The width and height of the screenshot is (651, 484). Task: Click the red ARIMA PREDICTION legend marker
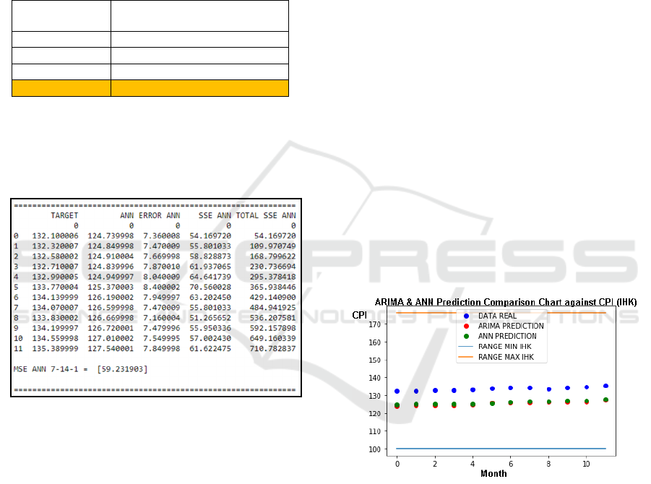click(x=466, y=326)
